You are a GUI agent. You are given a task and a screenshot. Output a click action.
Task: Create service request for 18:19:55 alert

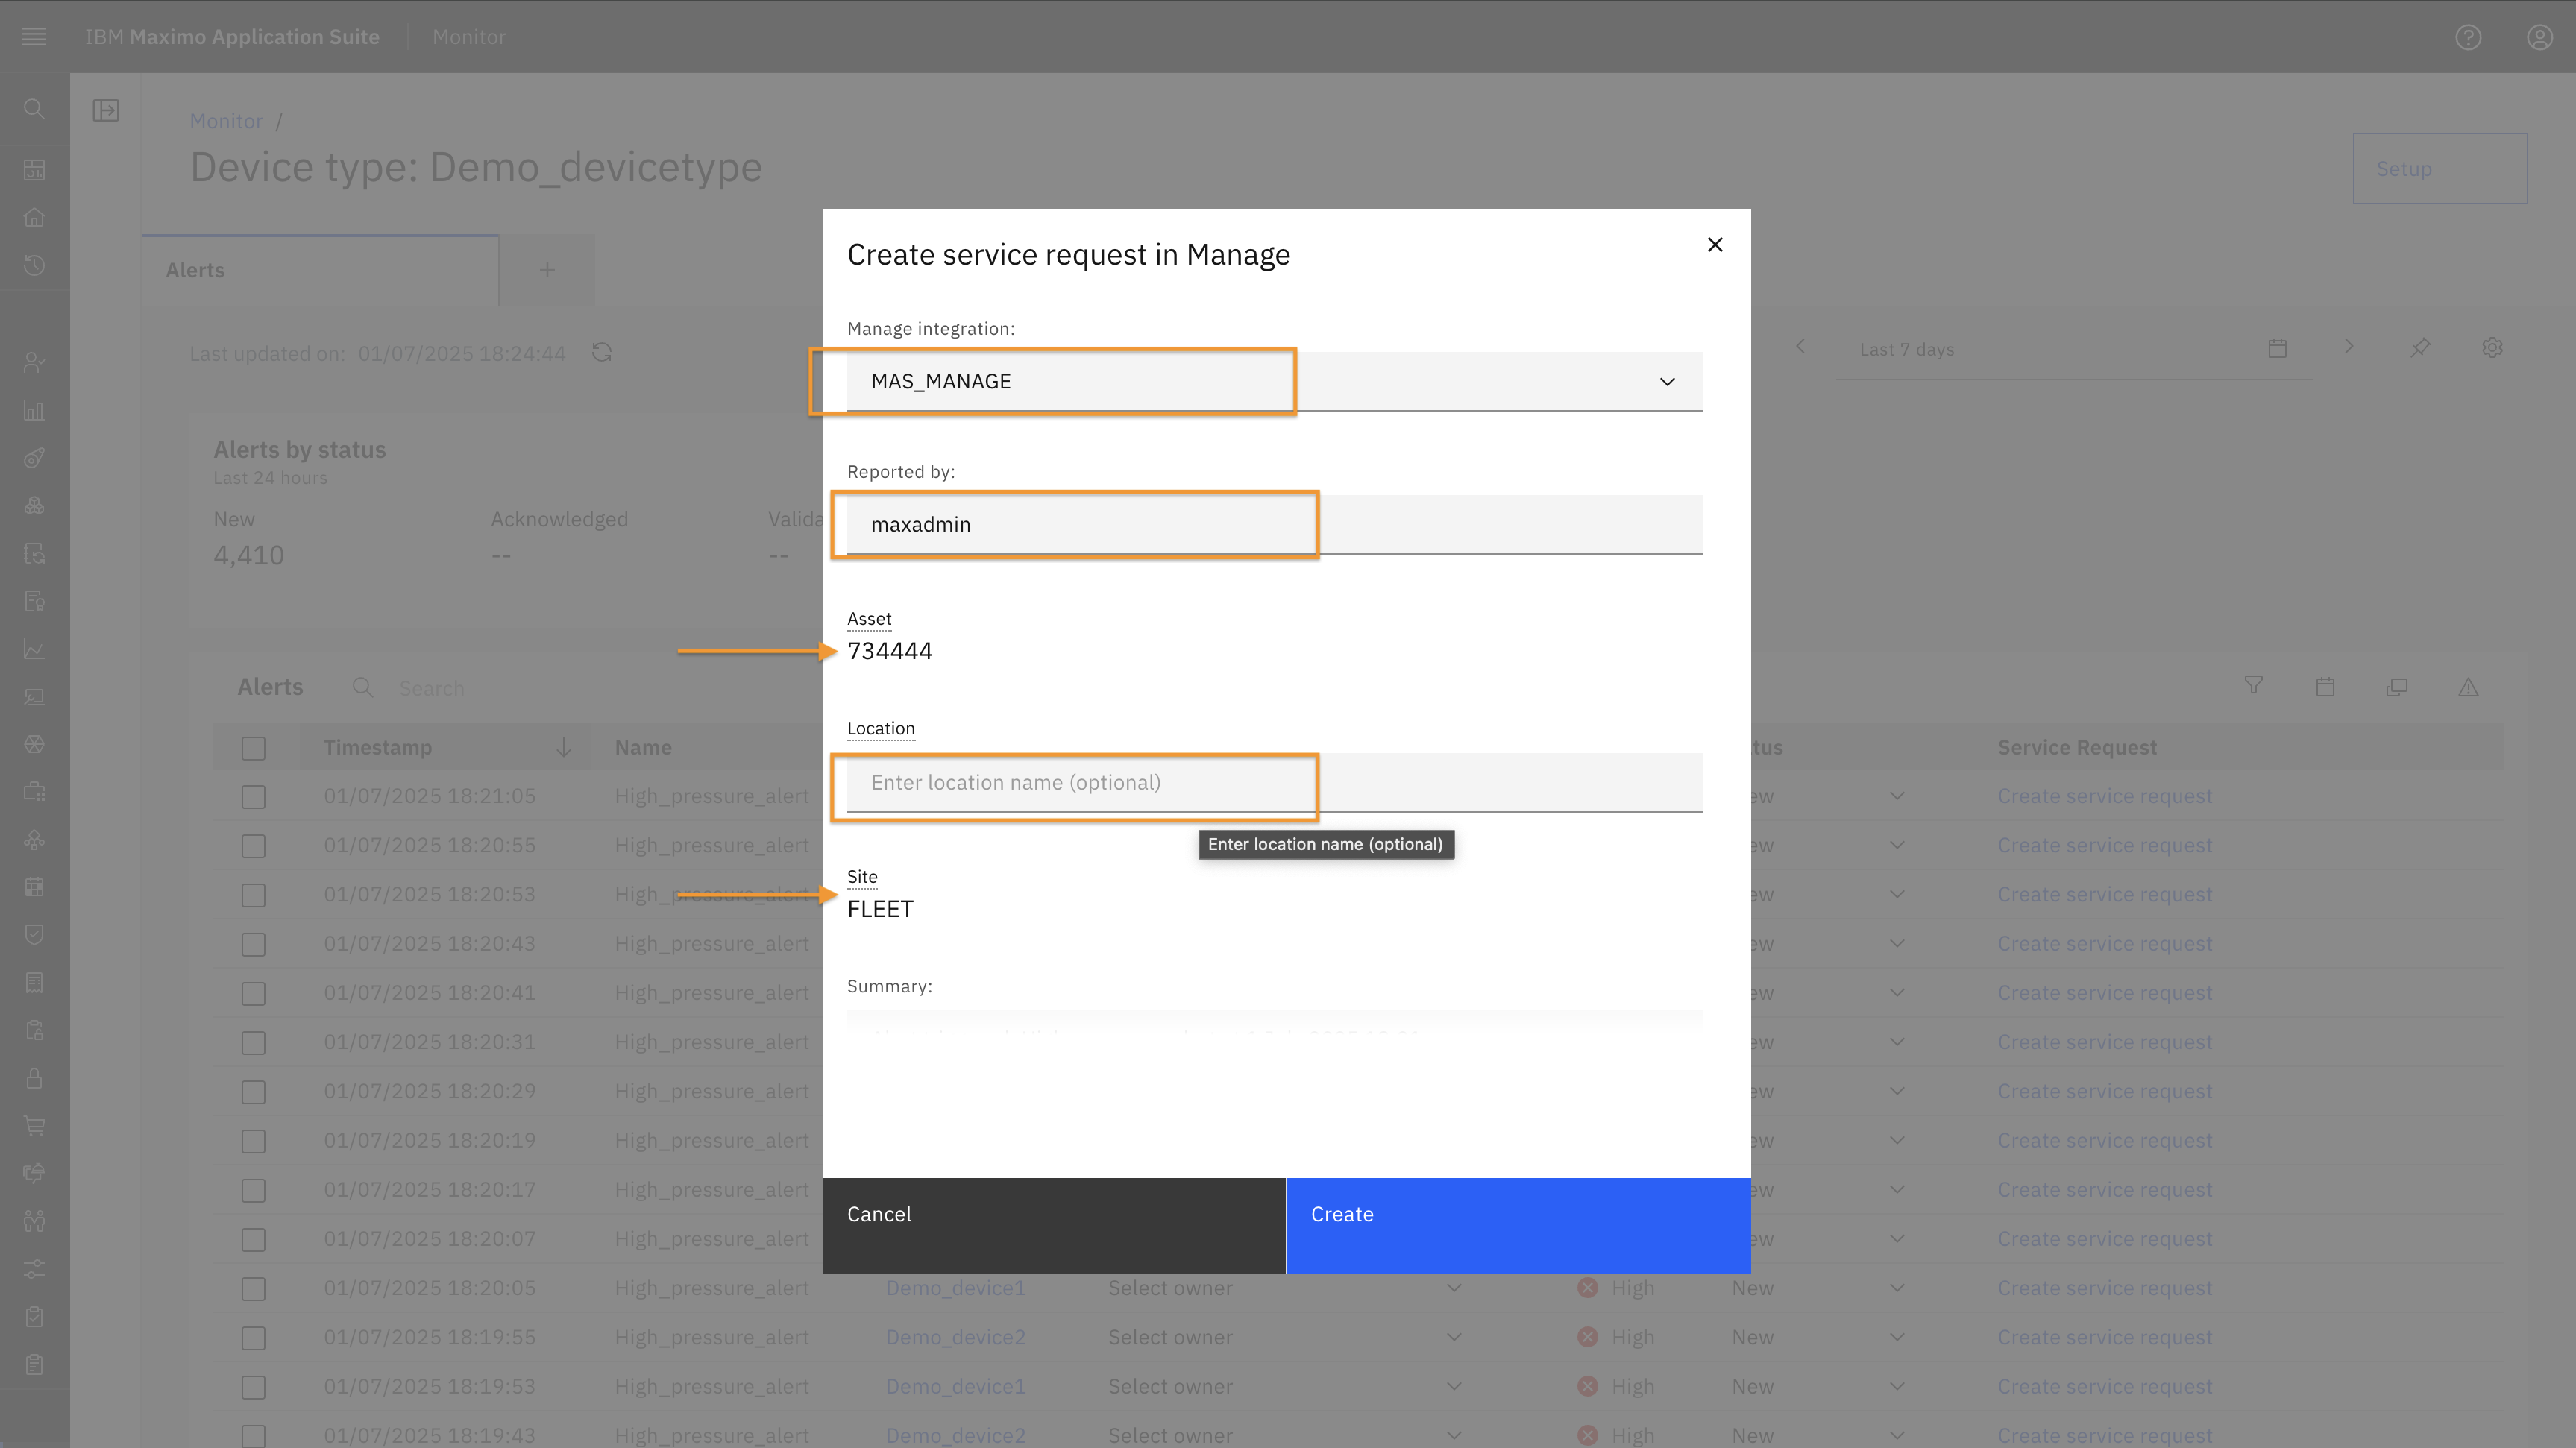coord(2105,1337)
